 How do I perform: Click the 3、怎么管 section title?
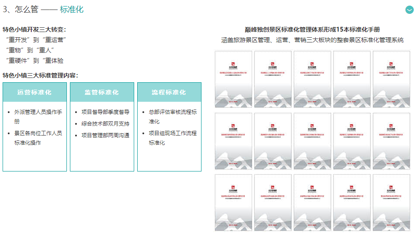point(20,10)
